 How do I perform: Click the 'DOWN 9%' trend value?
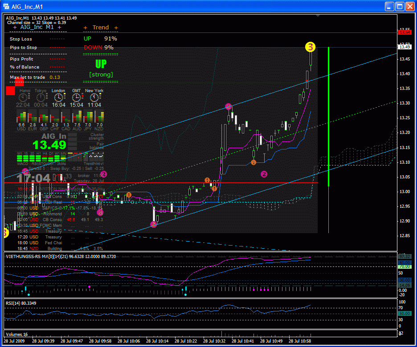coord(98,47)
